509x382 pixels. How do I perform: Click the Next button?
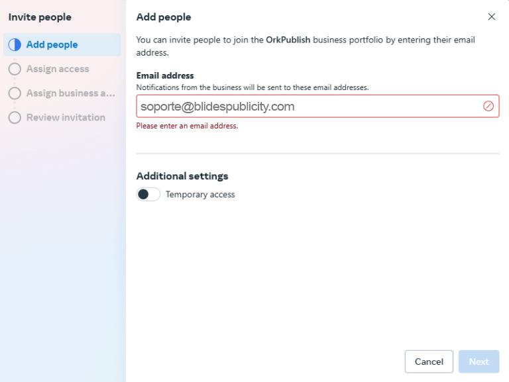coord(479,361)
